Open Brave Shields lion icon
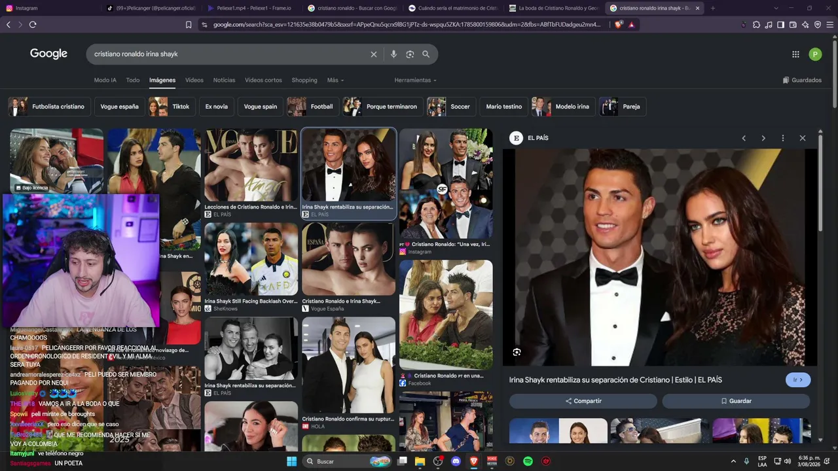The height and width of the screenshot is (471, 838). [619, 25]
